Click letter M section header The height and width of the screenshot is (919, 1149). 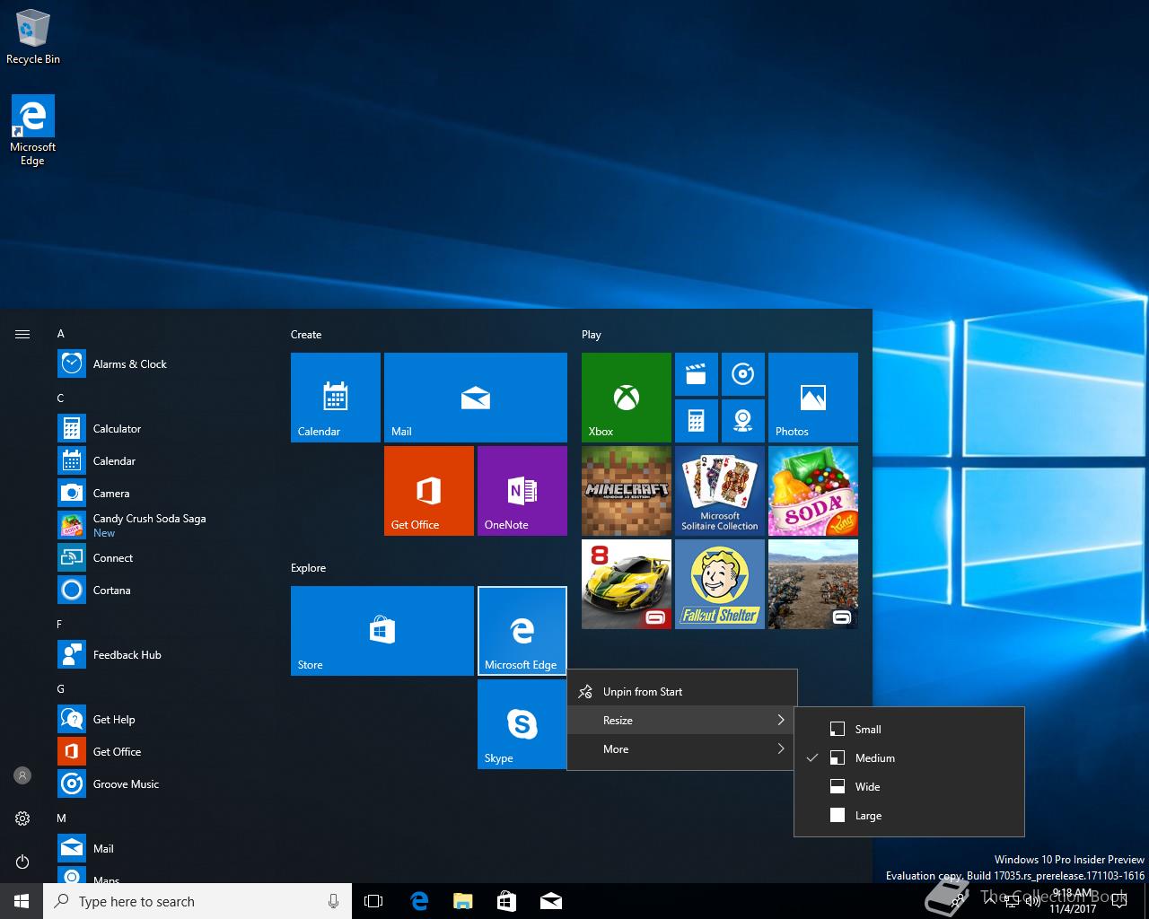(x=62, y=818)
